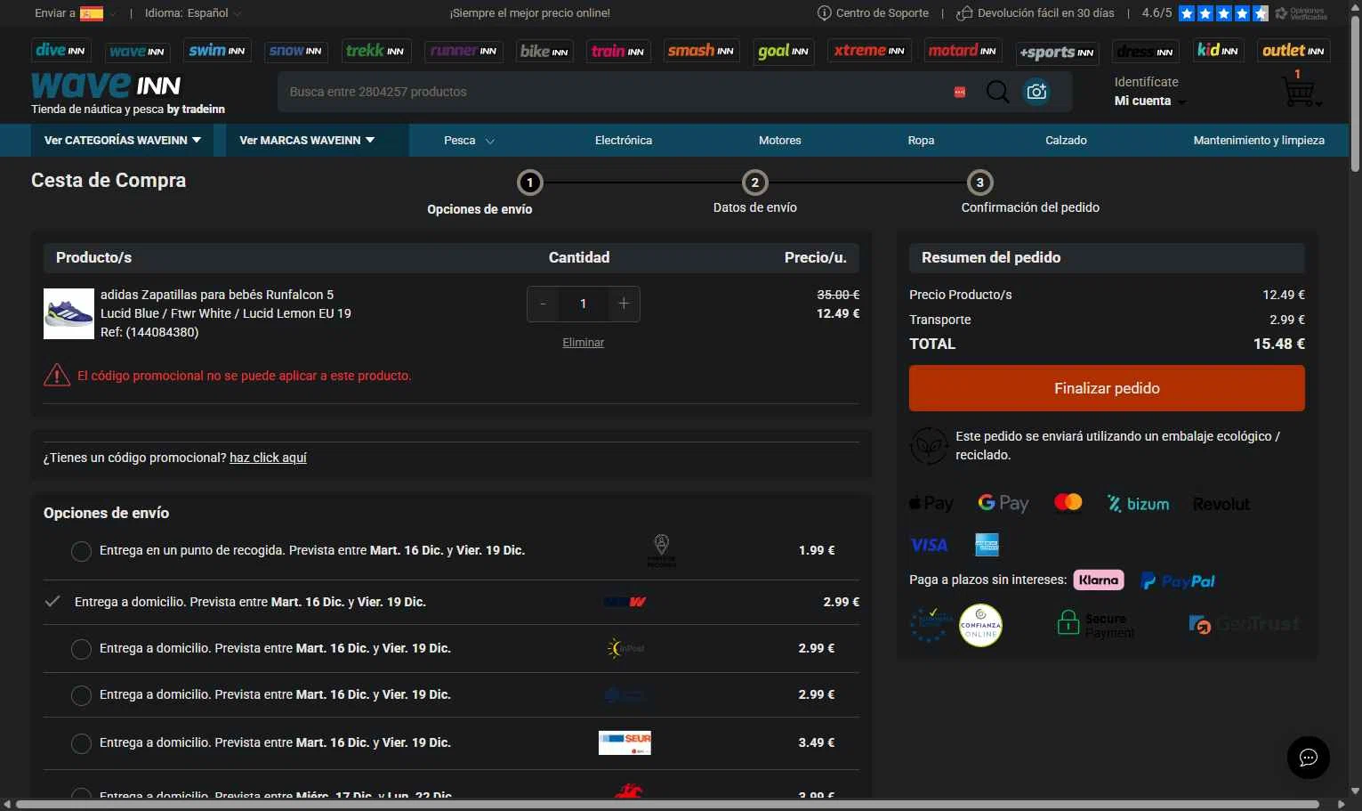Select SEUR home delivery for 3.49 €
This screenshot has width=1362, height=811.
click(x=81, y=743)
